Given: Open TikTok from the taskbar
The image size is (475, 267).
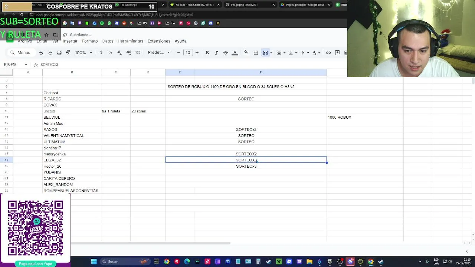Looking at the screenshot, I should coord(207,262).
